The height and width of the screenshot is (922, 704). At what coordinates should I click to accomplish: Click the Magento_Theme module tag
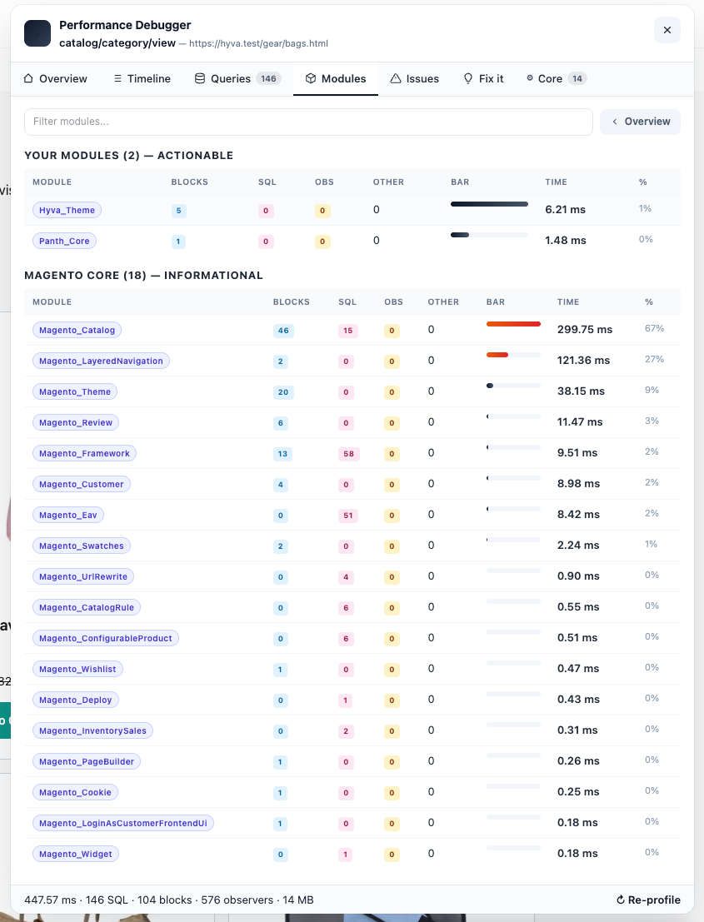(75, 391)
